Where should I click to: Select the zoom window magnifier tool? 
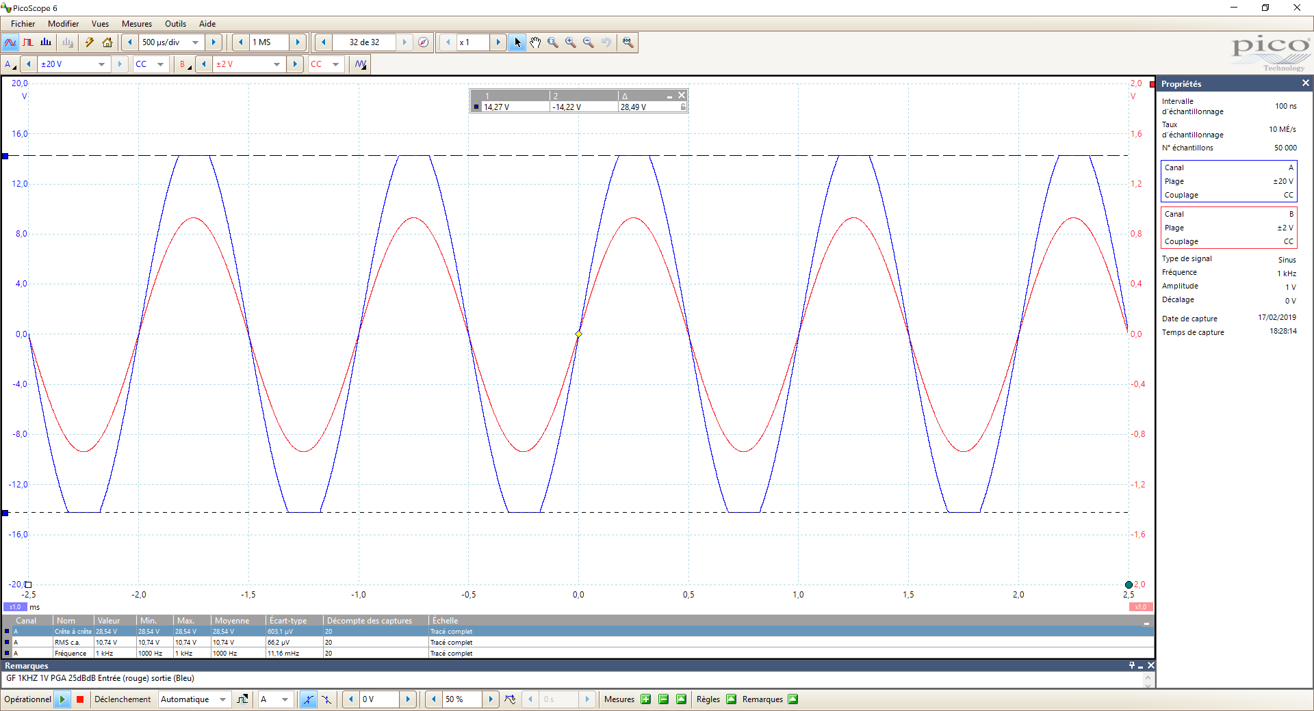pyautogui.click(x=553, y=42)
